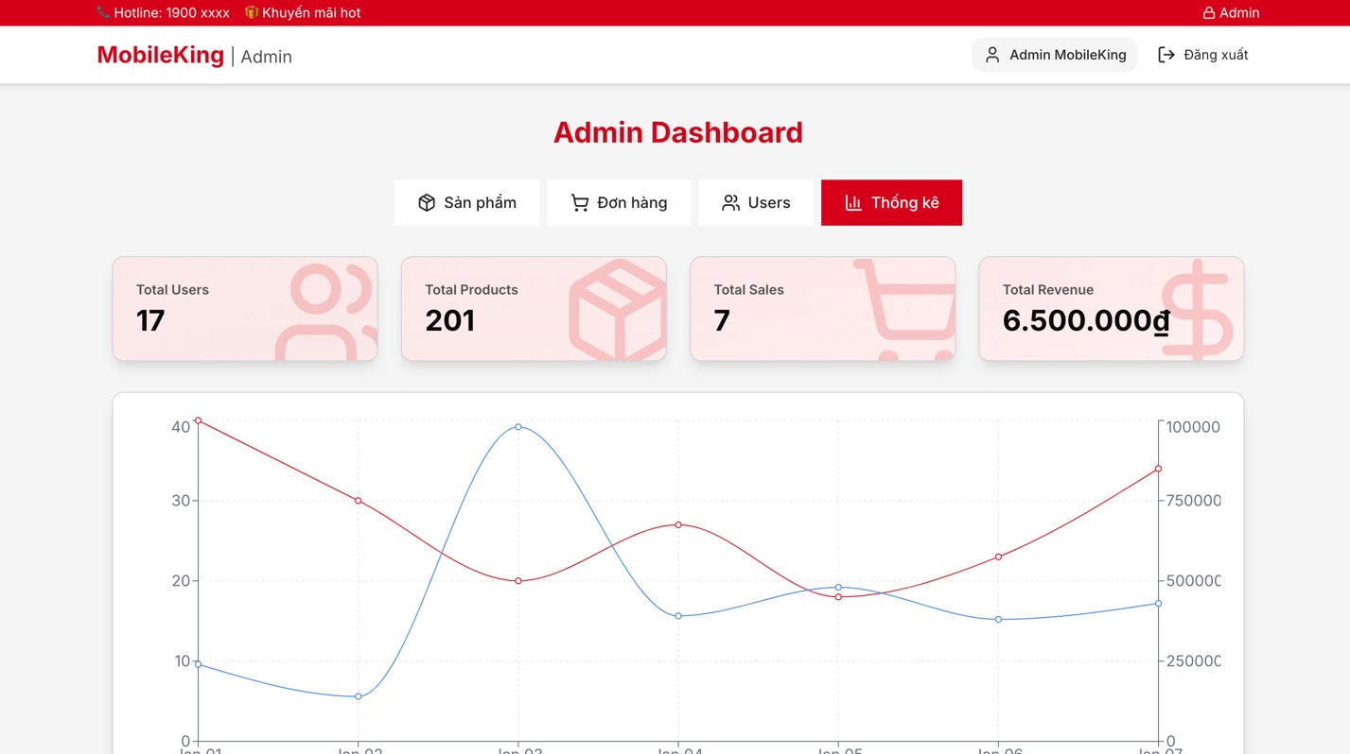Click the Total Users stat card
This screenshot has height=754, width=1350.
[245, 308]
